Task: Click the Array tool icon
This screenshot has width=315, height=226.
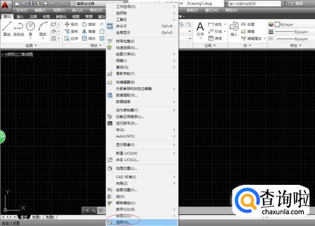Action: point(102,38)
